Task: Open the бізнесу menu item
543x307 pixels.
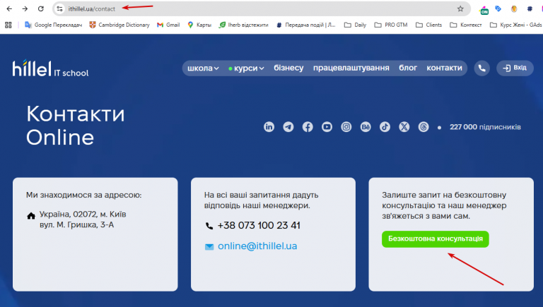Action: pos(288,68)
